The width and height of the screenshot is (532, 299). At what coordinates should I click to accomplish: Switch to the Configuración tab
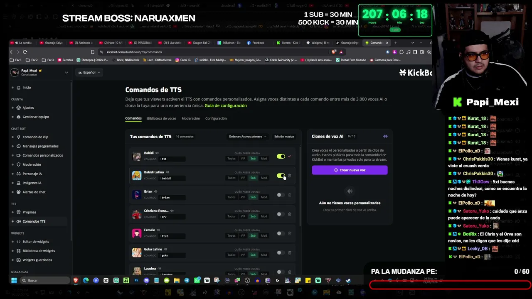[x=216, y=118]
